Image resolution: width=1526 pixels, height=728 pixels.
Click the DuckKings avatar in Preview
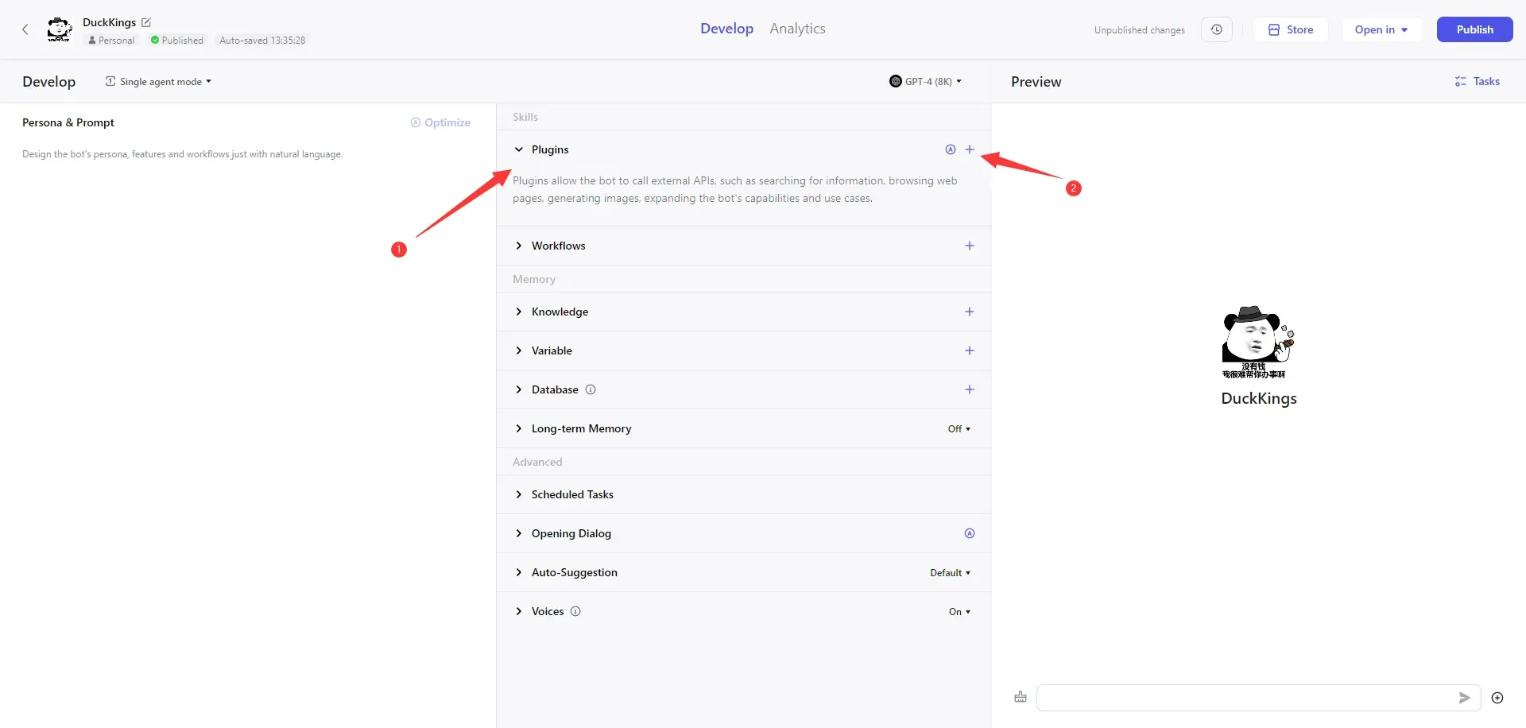[1259, 343]
